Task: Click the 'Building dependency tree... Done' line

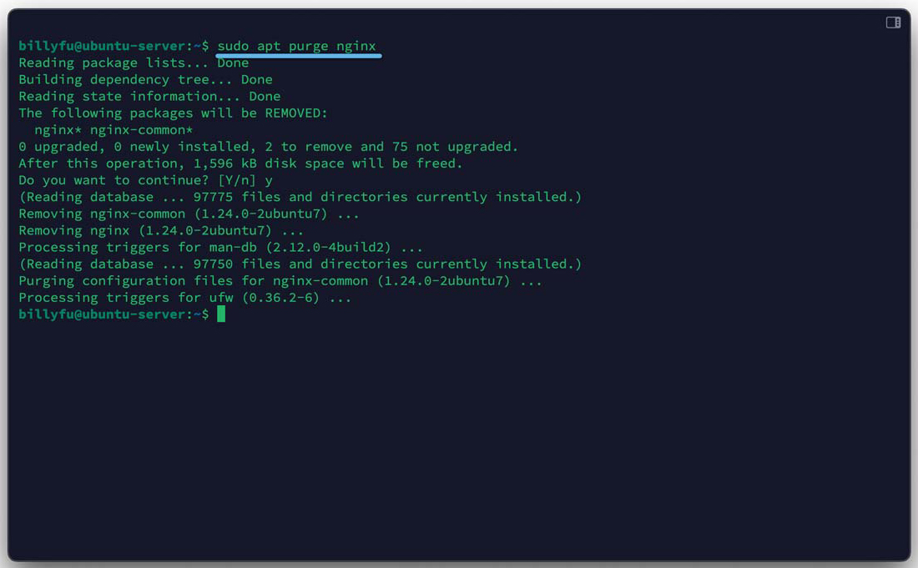Action: (145, 79)
